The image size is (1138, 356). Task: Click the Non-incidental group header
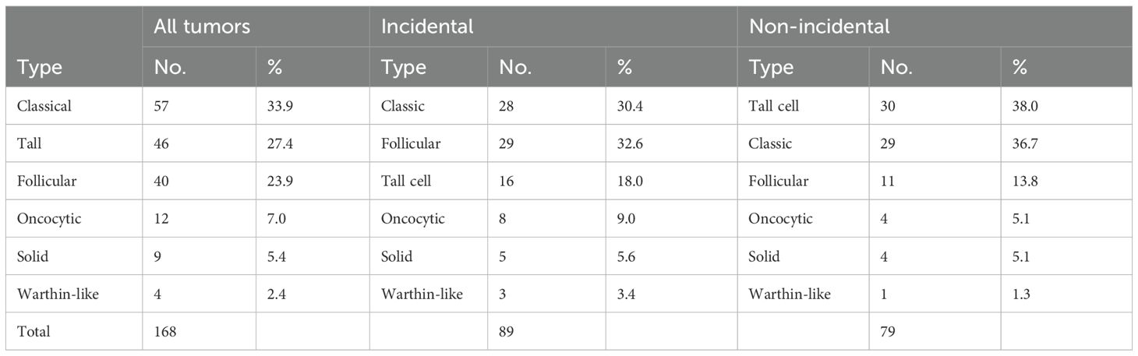point(818,26)
